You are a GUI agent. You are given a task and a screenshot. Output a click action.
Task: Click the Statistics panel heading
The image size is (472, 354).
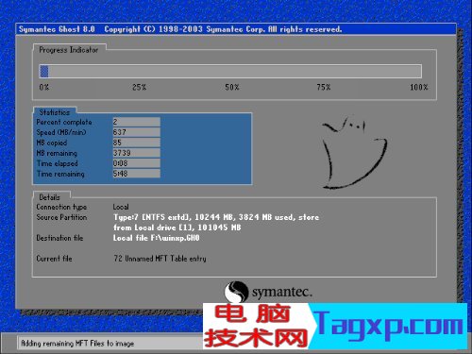pyautogui.click(x=55, y=112)
